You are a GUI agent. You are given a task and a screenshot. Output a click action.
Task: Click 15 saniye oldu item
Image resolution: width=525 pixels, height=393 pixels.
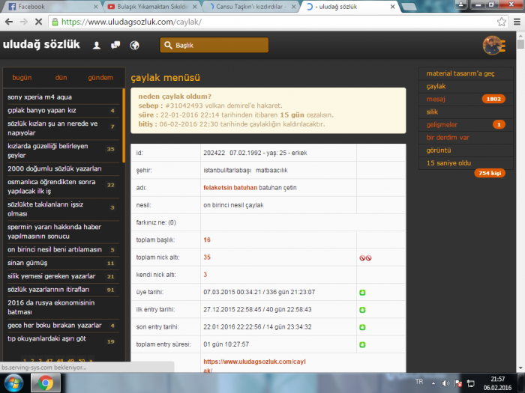(x=448, y=163)
